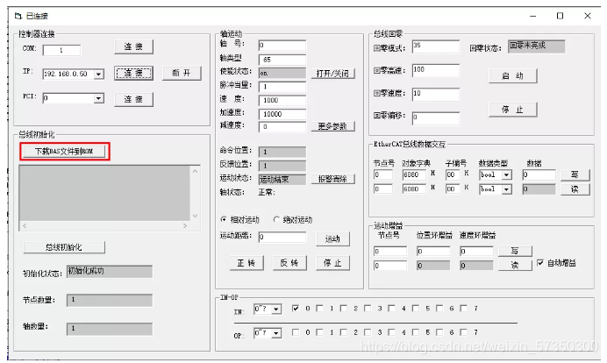The height and width of the screenshot is (363, 607).
Task: Toggle IN checkbox 5
Action: 416,309
